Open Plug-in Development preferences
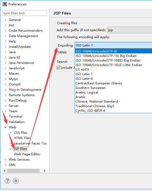Image resolution: width=152 pixels, height=191 pixels. (25, 90)
